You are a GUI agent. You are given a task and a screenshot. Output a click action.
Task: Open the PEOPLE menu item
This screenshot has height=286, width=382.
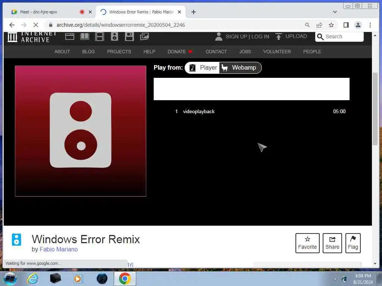pyautogui.click(x=312, y=51)
